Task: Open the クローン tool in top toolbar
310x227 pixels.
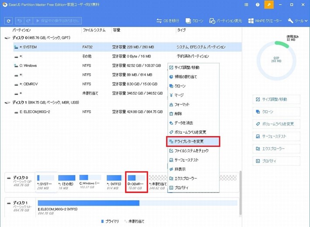Action: (x=194, y=20)
